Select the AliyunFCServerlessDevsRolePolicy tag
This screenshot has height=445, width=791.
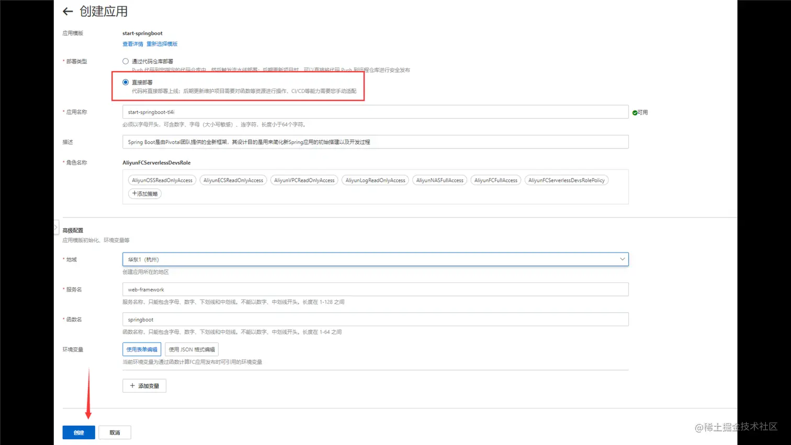[x=567, y=180]
